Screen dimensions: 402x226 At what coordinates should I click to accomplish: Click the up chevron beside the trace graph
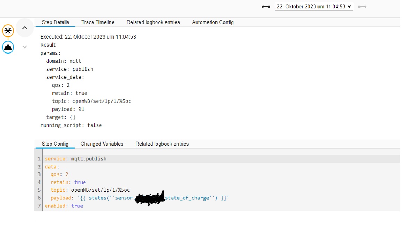[24, 28]
